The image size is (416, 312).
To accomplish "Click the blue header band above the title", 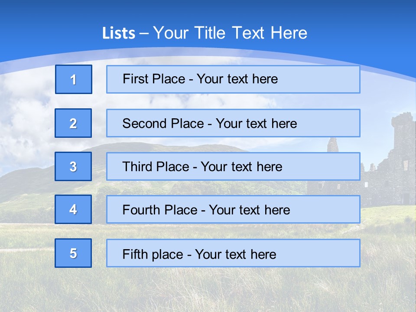I will pyautogui.click(x=208, y=11).
